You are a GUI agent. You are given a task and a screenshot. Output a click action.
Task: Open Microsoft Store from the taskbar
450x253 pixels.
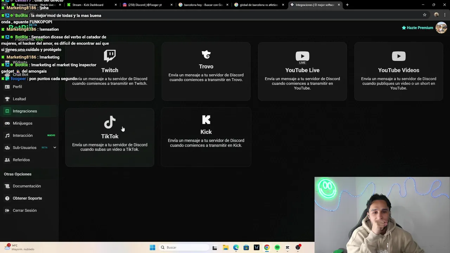[246, 247]
